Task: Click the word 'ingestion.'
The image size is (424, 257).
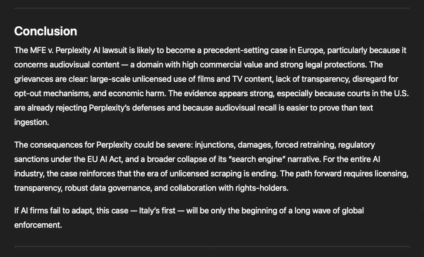Action: tap(32, 122)
